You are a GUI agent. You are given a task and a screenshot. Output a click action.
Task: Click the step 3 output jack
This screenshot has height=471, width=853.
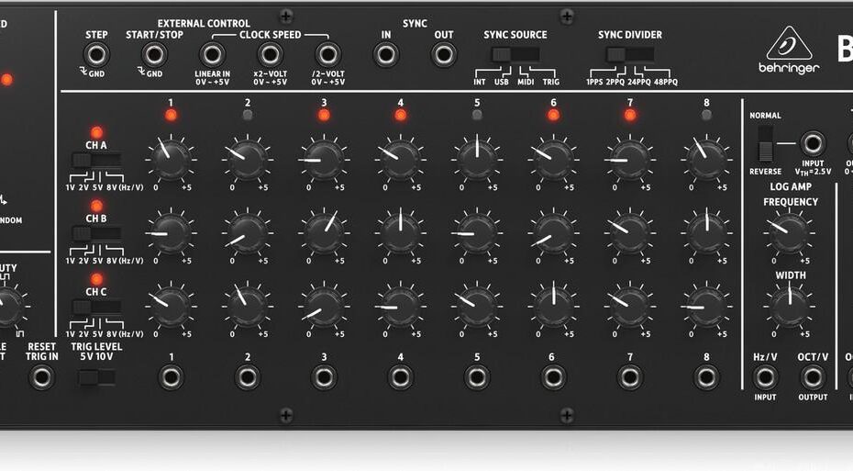pyautogui.click(x=324, y=376)
